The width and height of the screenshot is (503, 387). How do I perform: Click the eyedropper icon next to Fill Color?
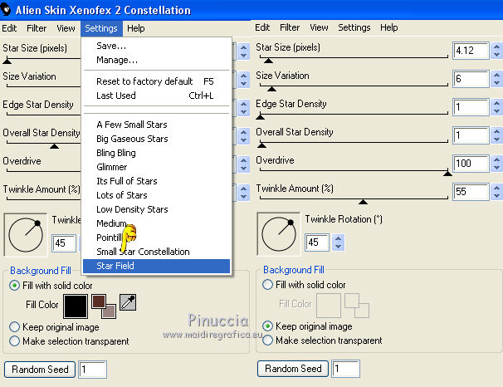128,302
